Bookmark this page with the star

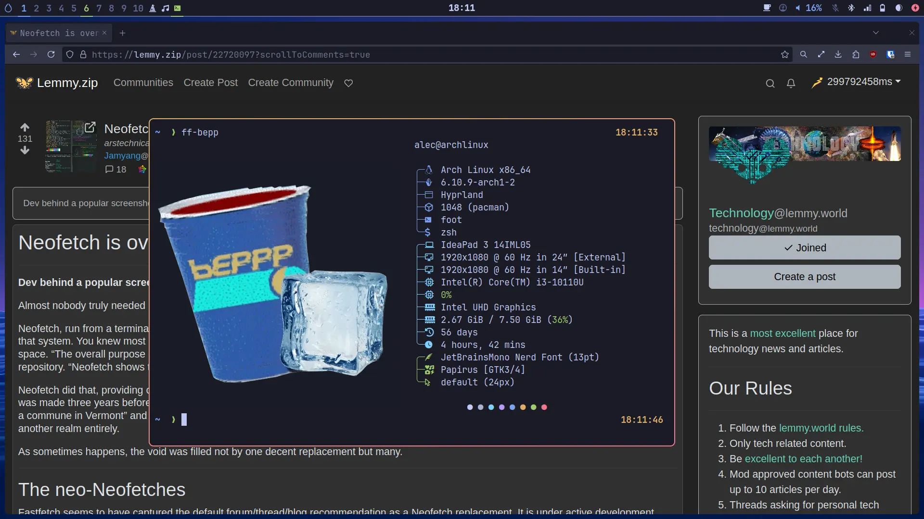[x=785, y=55]
